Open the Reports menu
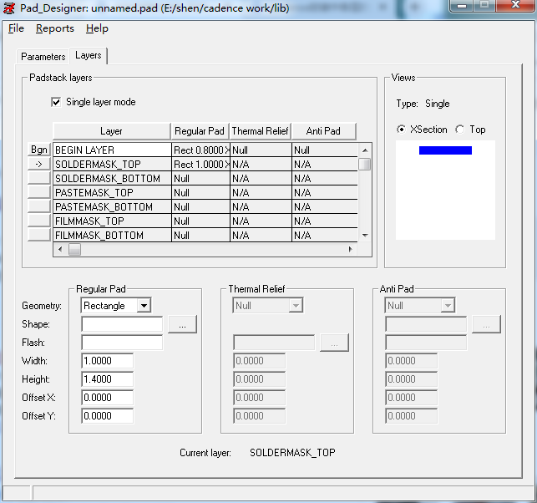Viewport: 537px width, 503px height. [55, 28]
